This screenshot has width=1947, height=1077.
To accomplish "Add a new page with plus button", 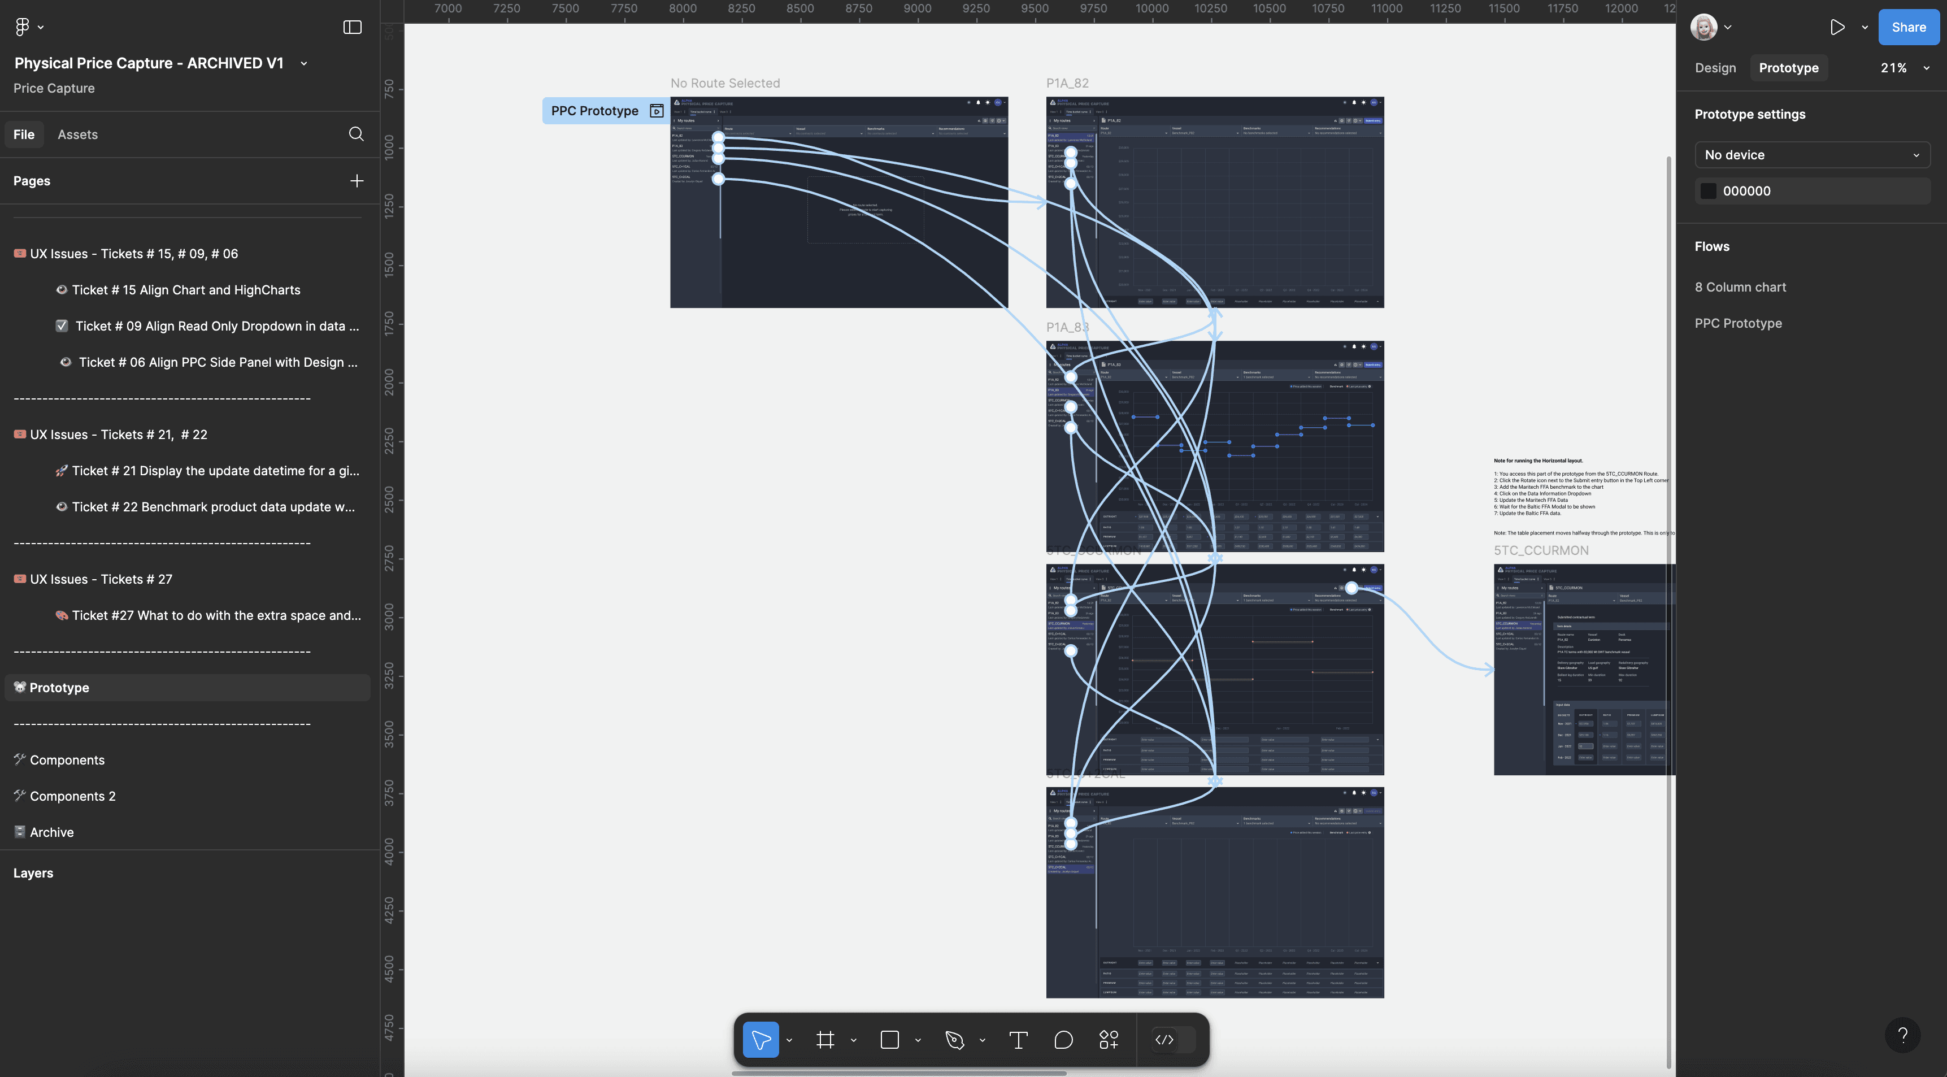I will click(357, 181).
